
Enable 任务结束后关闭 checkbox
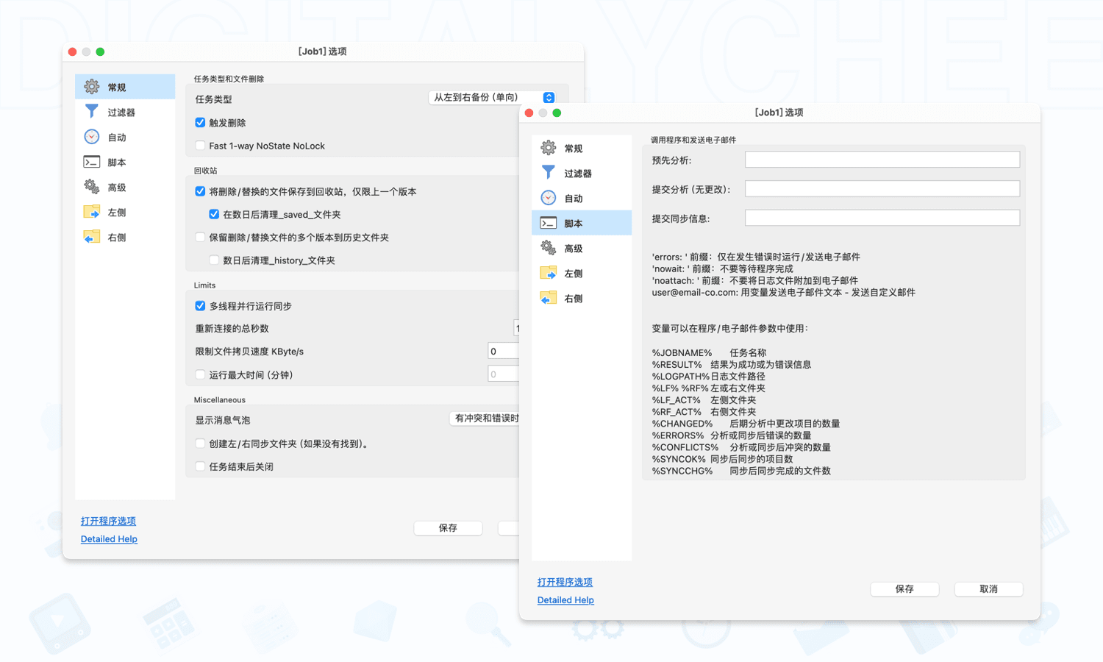coord(200,466)
